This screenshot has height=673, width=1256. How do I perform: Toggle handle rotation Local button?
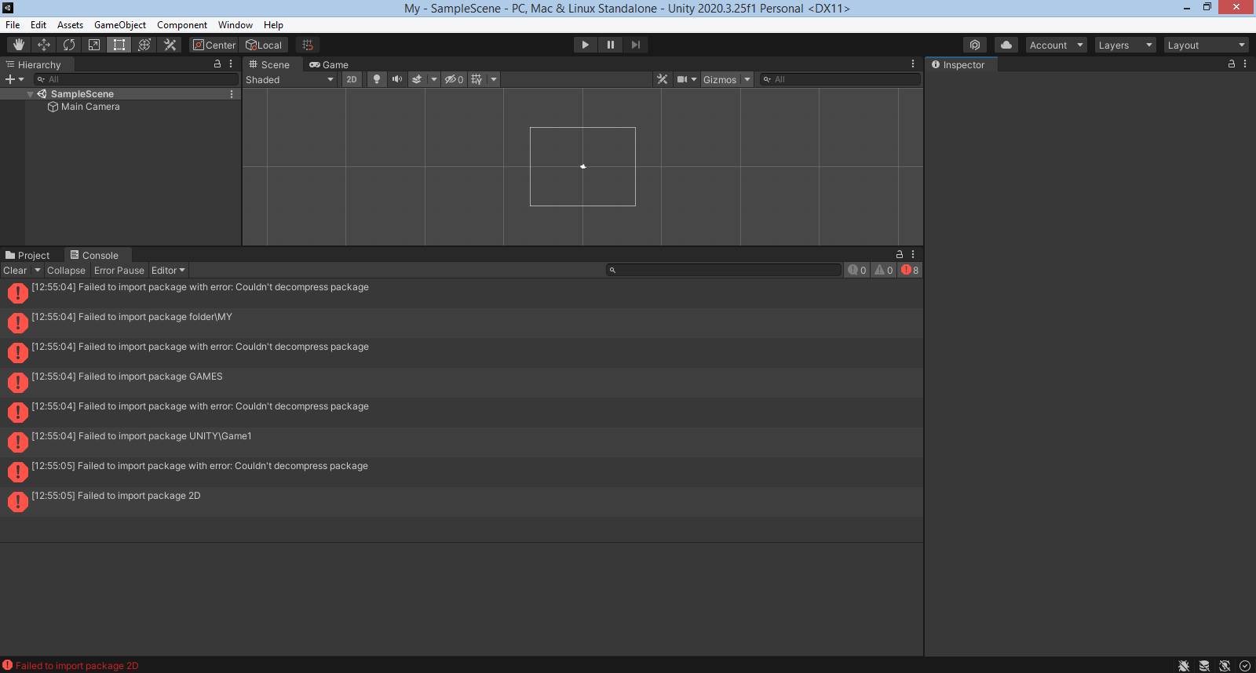click(264, 45)
